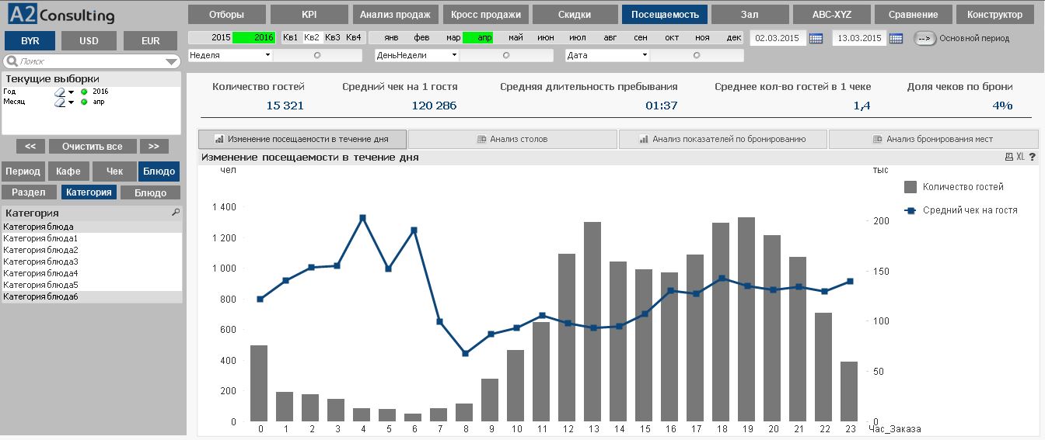Click search magnifier in Категория list header
Image resolution: width=1045 pixels, height=440 pixels.
(x=176, y=213)
